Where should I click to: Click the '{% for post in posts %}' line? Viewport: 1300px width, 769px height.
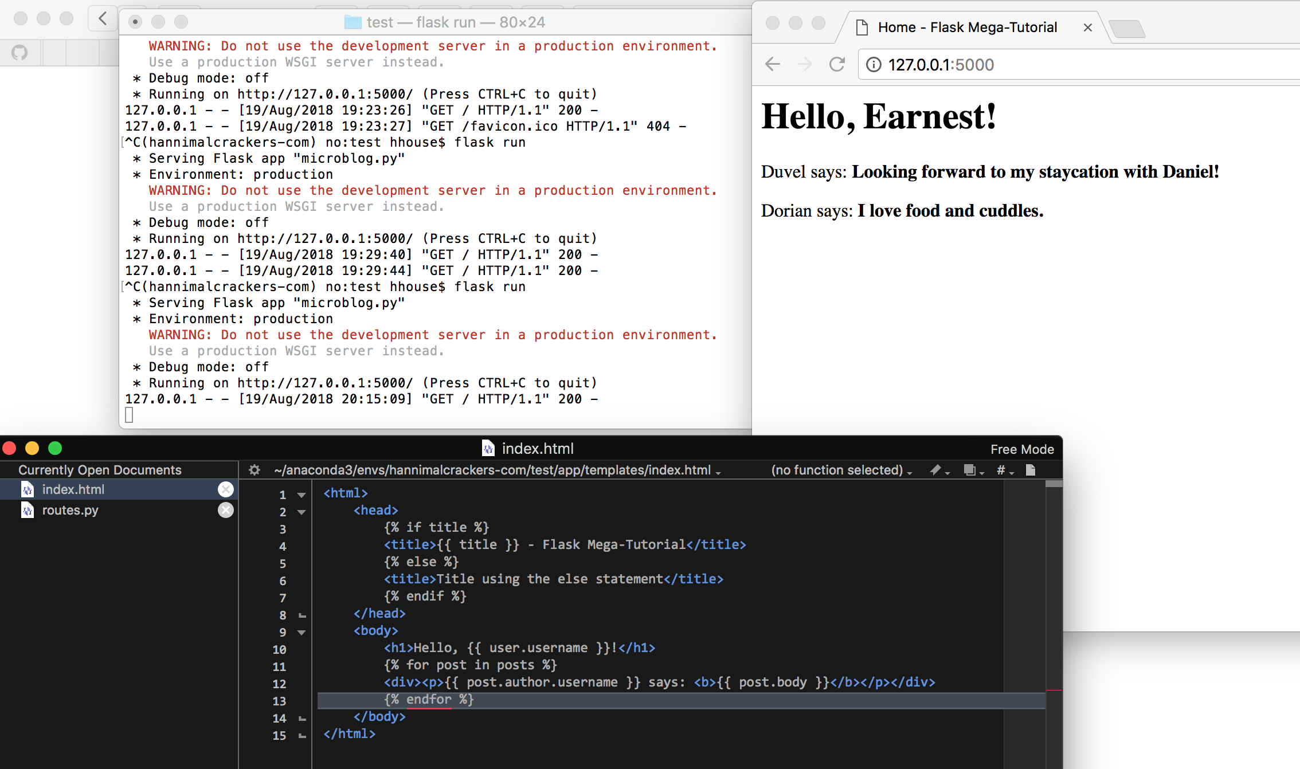470,665
